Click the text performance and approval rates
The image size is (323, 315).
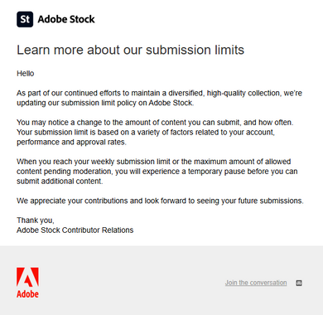pos(71,143)
